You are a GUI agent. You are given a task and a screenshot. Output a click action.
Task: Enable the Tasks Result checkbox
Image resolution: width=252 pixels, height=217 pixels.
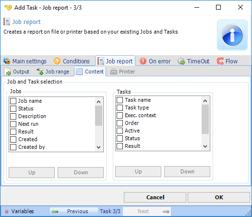(120, 146)
